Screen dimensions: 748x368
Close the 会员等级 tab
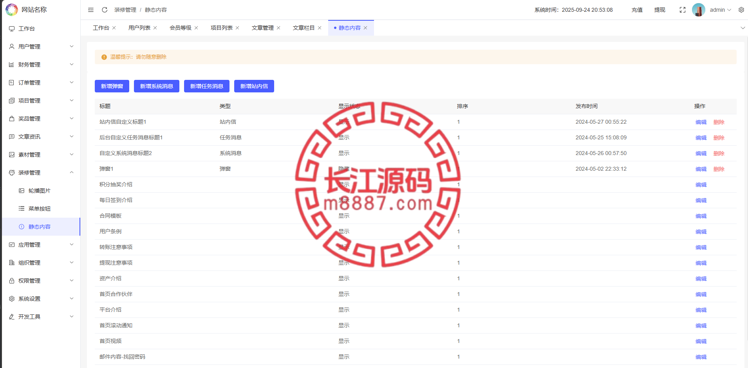click(x=196, y=28)
